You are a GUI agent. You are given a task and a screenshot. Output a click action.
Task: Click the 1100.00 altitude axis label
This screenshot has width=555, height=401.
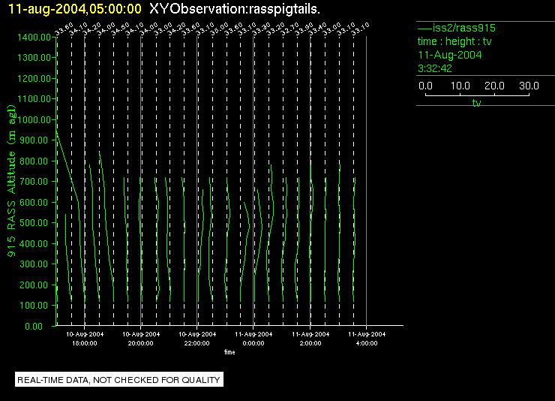point(34,99)
